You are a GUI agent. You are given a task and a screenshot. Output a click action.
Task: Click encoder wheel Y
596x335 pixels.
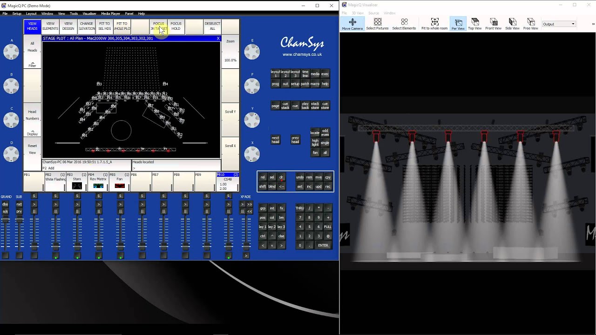pos(252,120)
